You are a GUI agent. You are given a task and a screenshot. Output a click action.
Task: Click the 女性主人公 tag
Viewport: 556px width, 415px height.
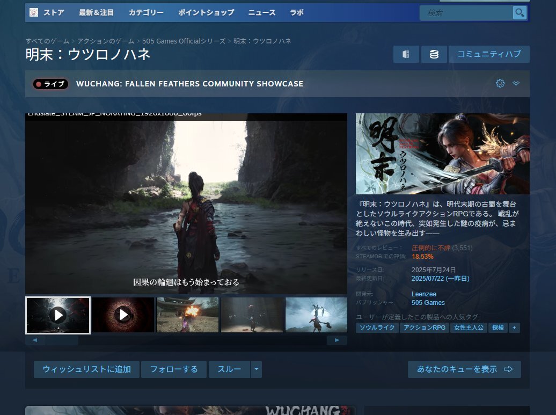click(x=469, y=327)
